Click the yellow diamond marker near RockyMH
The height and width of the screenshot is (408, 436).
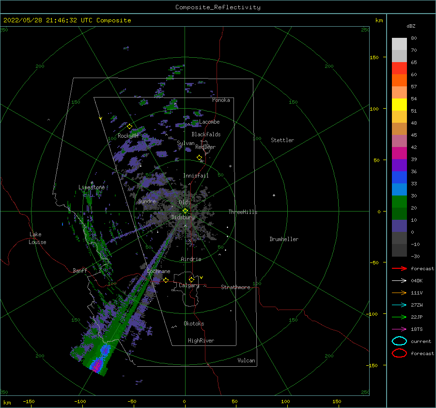(x=129, y=127)
